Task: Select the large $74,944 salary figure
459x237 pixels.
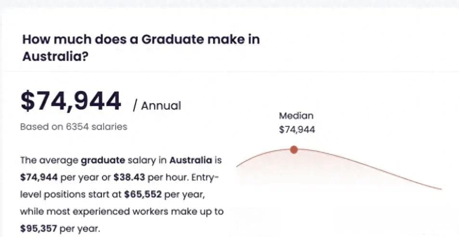Action: coord(71,102)
